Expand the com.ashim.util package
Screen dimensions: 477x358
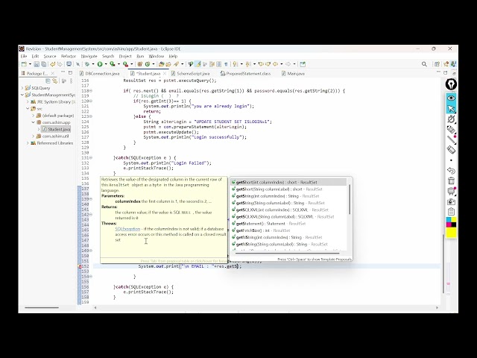[33, 136]
